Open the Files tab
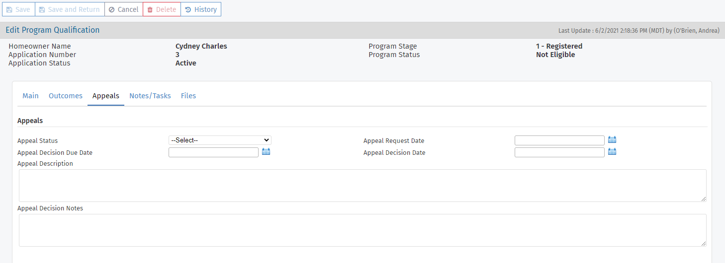 pyautogui.click(x=188, y=96)
